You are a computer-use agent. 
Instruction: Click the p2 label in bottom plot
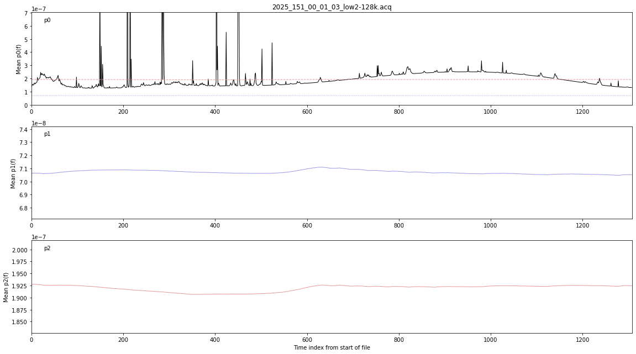pos(47,248)
